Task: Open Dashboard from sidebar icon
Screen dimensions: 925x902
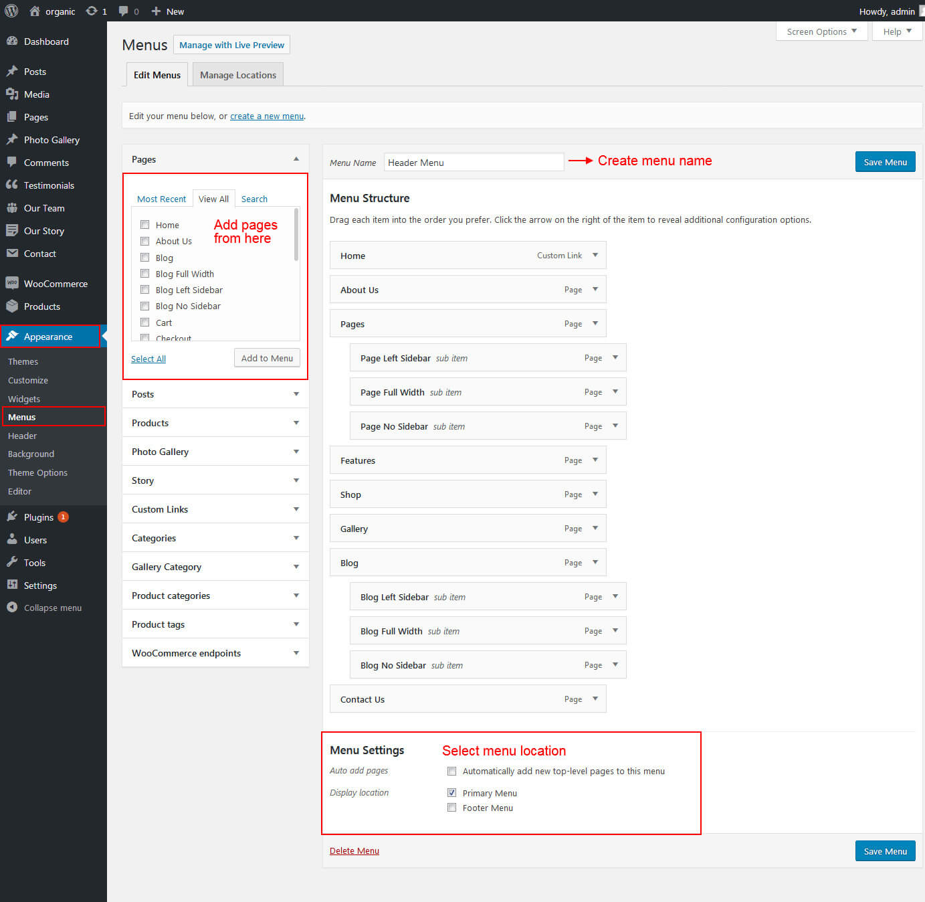Action: tap(12, 41)
